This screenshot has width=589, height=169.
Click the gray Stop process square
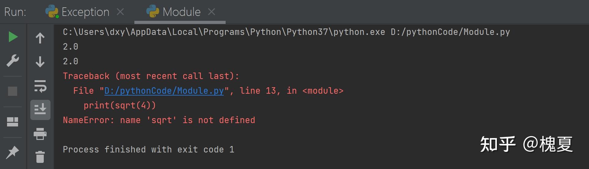click(13, 91)
